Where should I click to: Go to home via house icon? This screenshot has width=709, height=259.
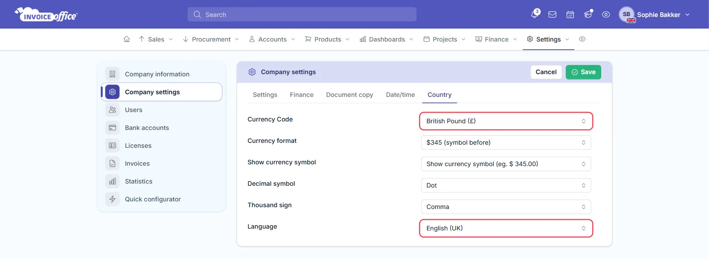point(127,39)
